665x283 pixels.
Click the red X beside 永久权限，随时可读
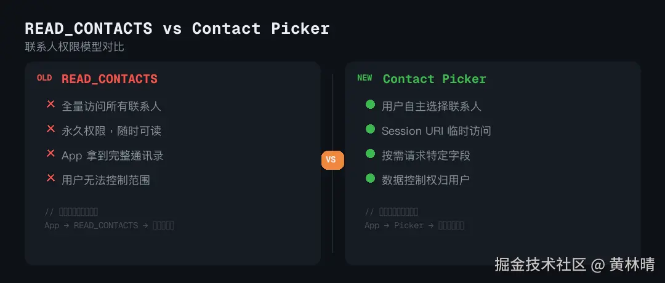click(x=50, y=129)
